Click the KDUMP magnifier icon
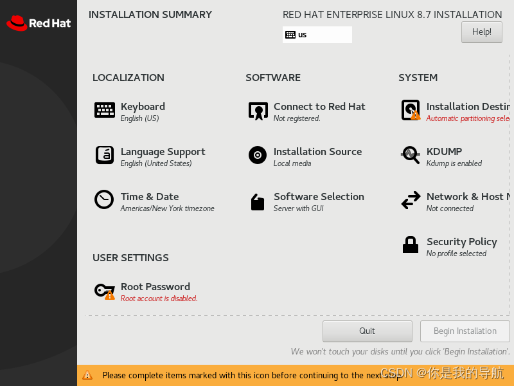The width and height of the screenshot is (514, 386). (411, 155)
